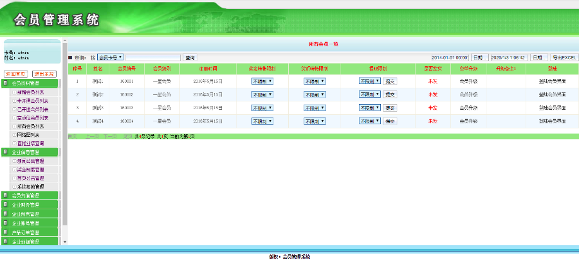Click 提交 button in 测试4 row

[390, 121]
